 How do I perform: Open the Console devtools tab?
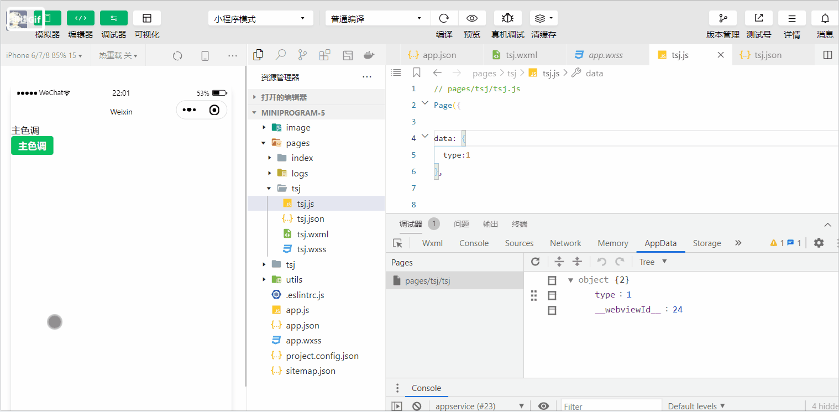474,243
